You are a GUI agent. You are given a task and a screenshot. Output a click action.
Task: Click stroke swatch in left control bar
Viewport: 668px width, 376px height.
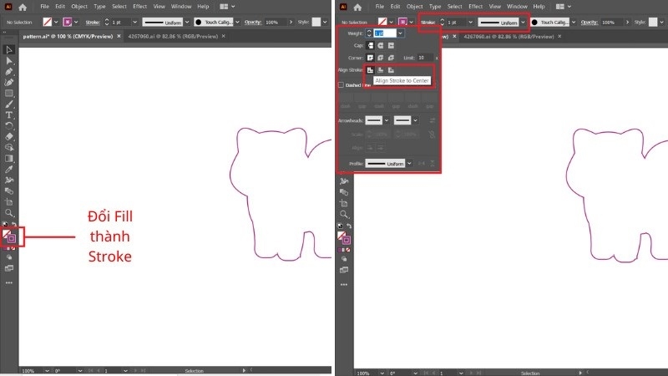click(x=67, y=23)
